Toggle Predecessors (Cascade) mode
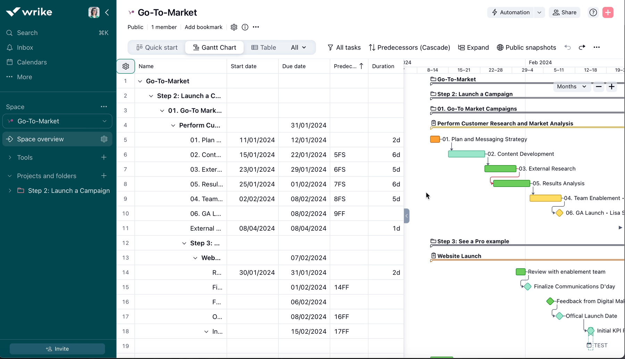This screenshot has width=625, height=359. pyautogui.click(x=409, y=48)
